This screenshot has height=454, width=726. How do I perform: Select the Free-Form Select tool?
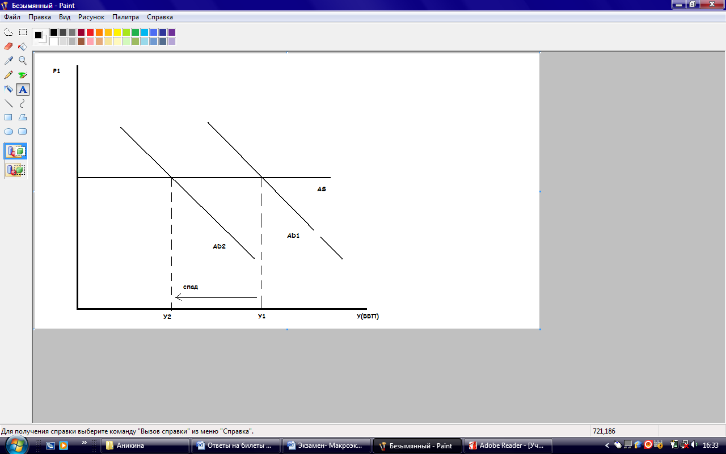coord(9,32)
